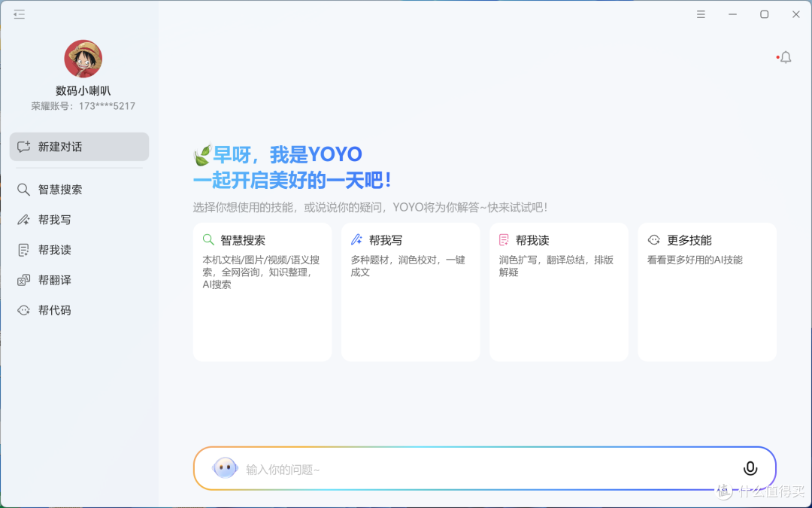Click the pink document icon on 帮我读 card
Screen dimensions: 812x508
tap(504, 239)
